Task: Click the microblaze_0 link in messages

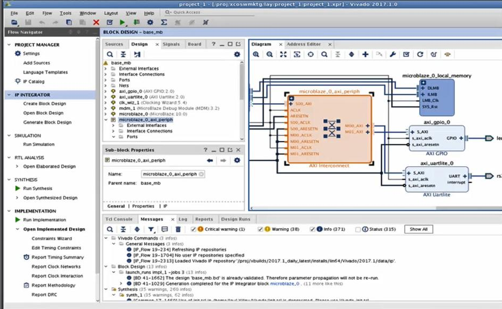Action: tap(284, 284)
